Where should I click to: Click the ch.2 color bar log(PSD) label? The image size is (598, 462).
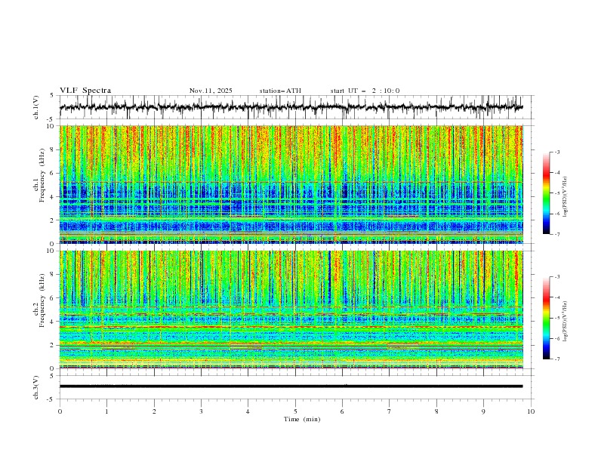pyautogui.click(x=565, y=322)
